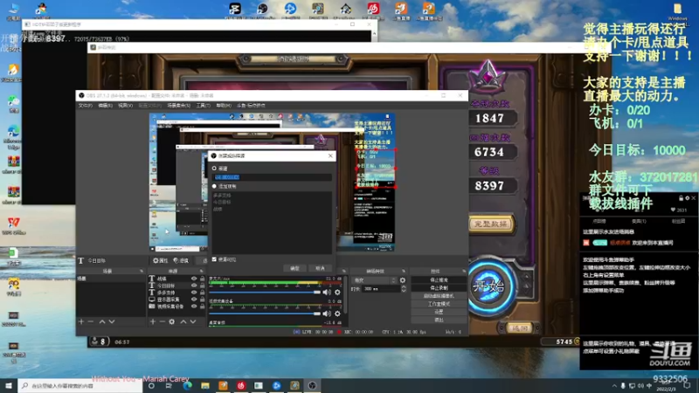Remove the scene with the minus icon

[x=91, y=321]
